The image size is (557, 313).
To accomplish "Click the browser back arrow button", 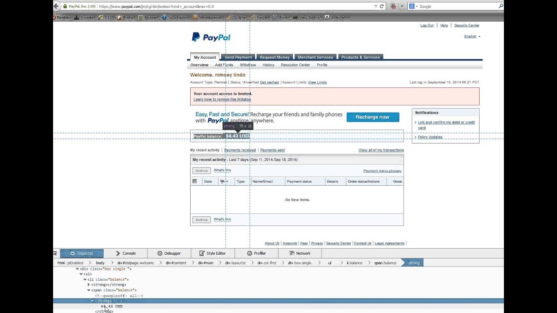I will [56, 6].
